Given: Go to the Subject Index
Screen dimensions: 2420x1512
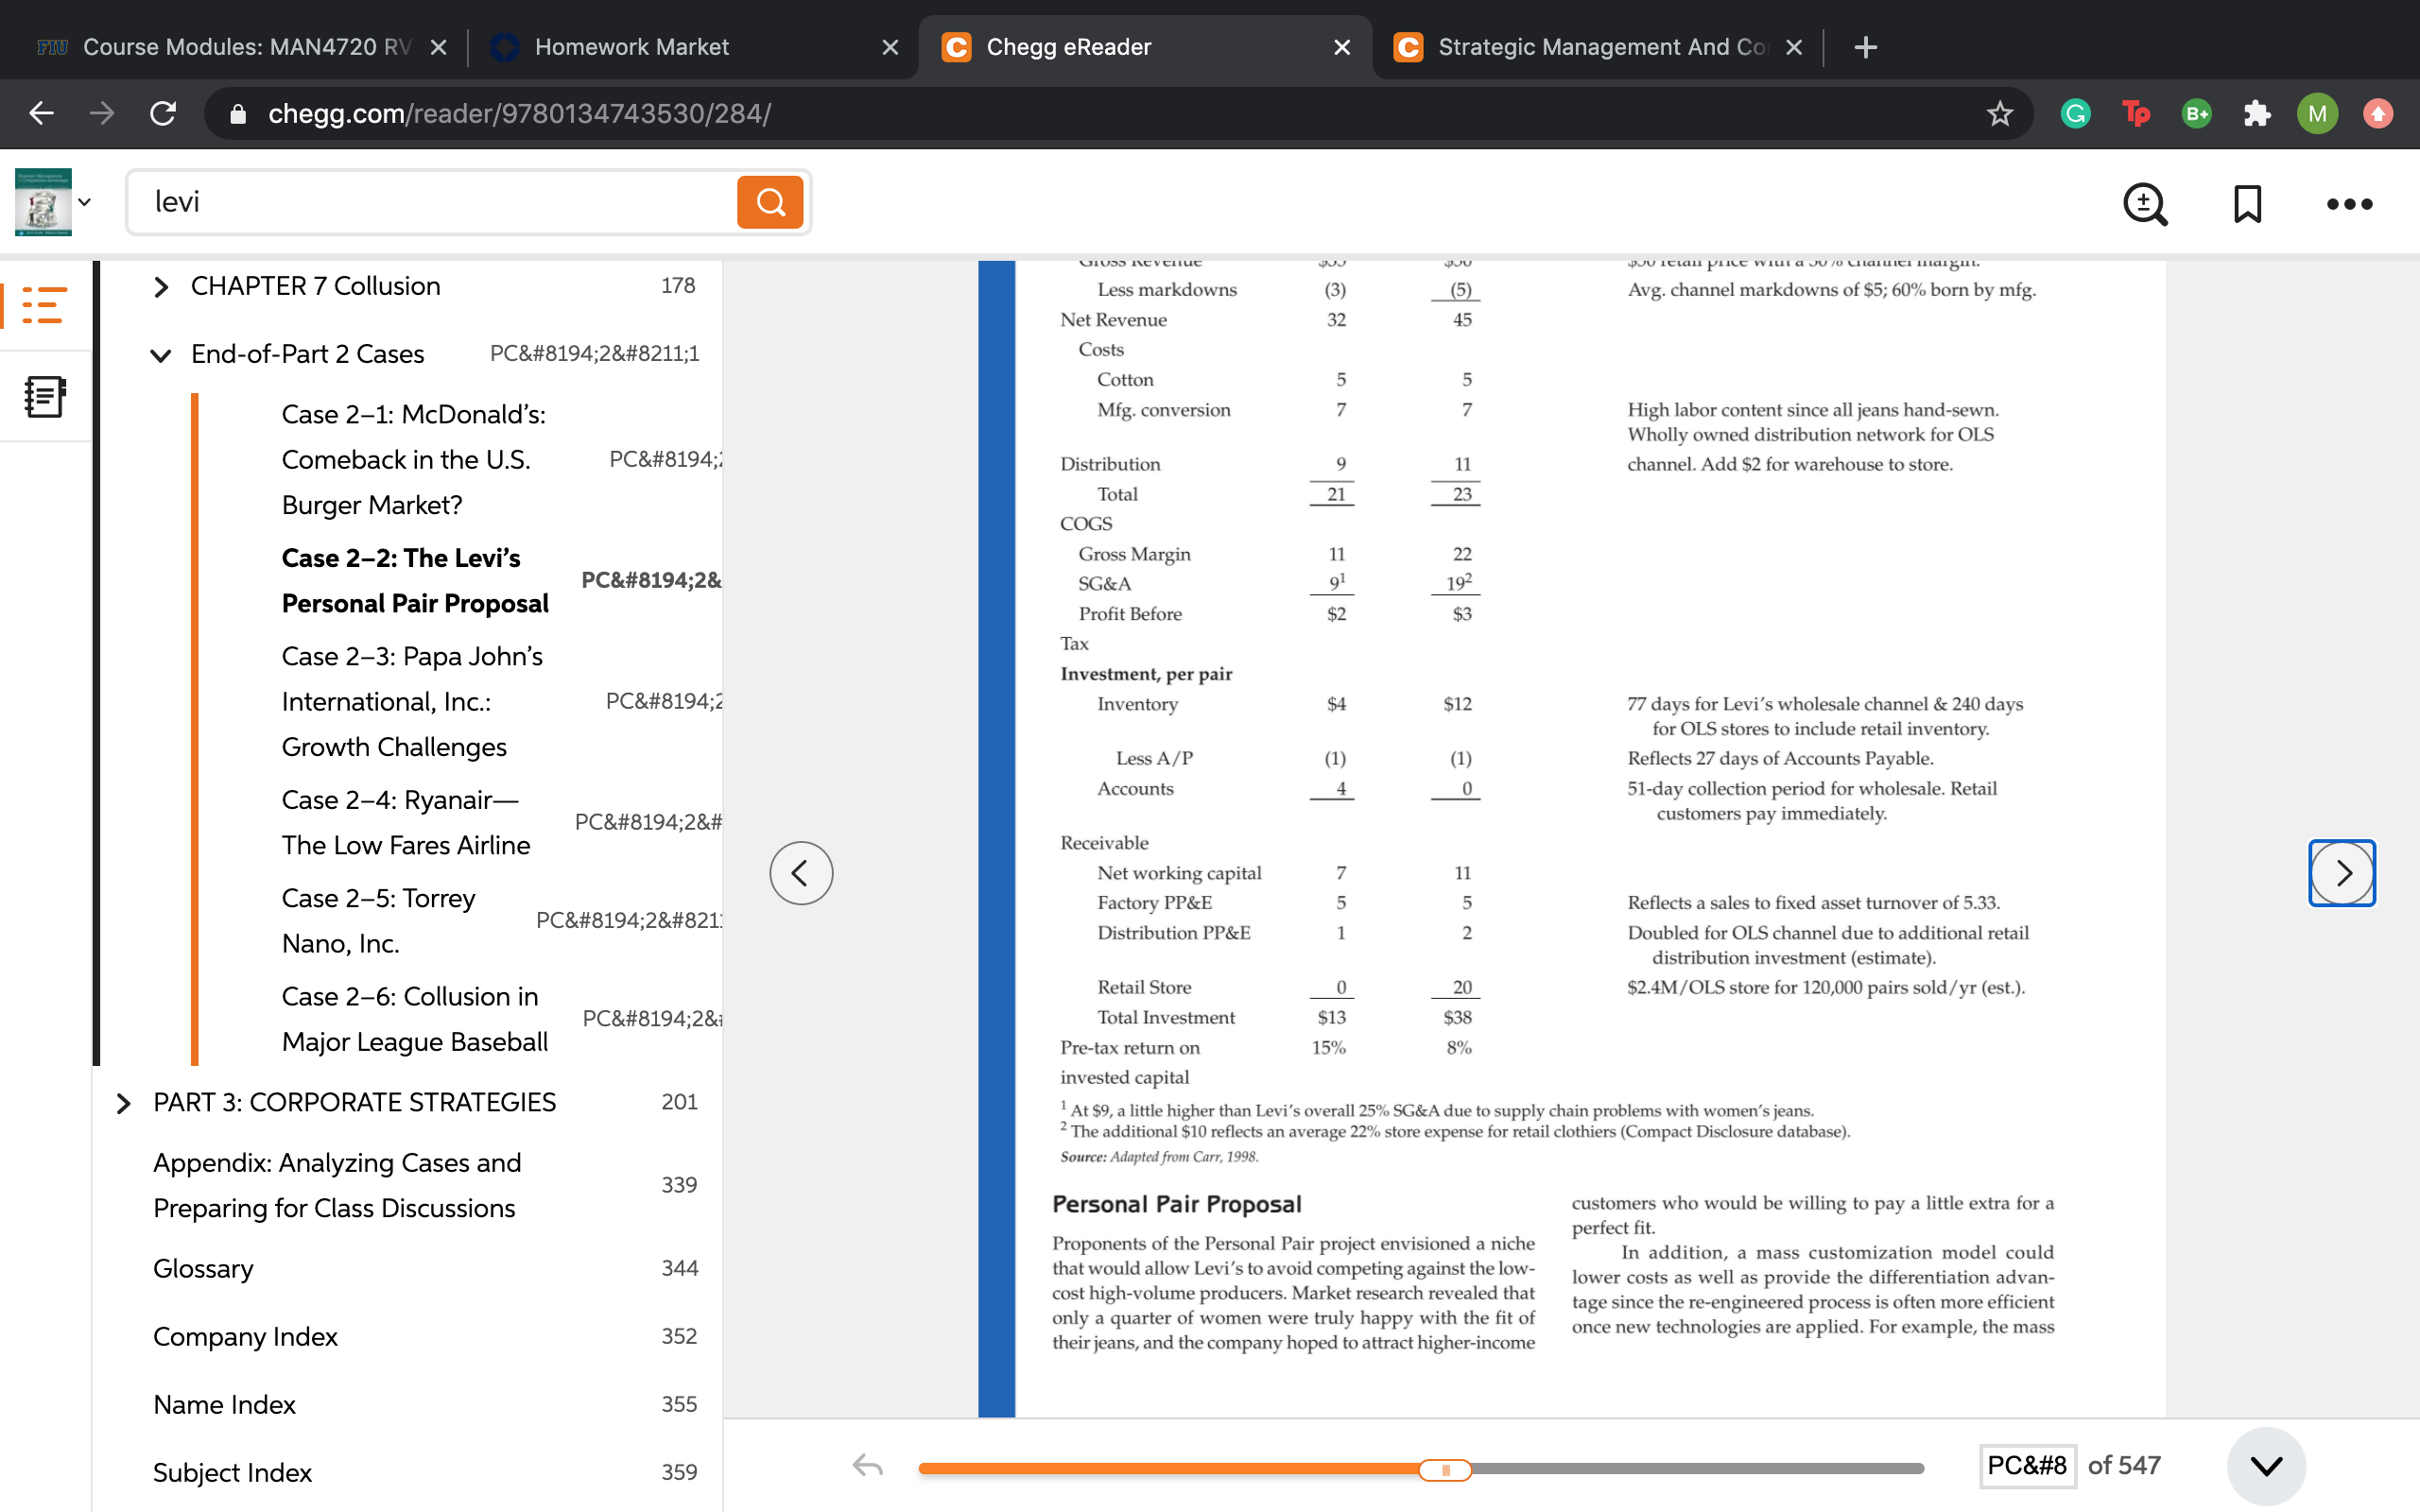Looking at the screenshot, I should [232, 1472].
